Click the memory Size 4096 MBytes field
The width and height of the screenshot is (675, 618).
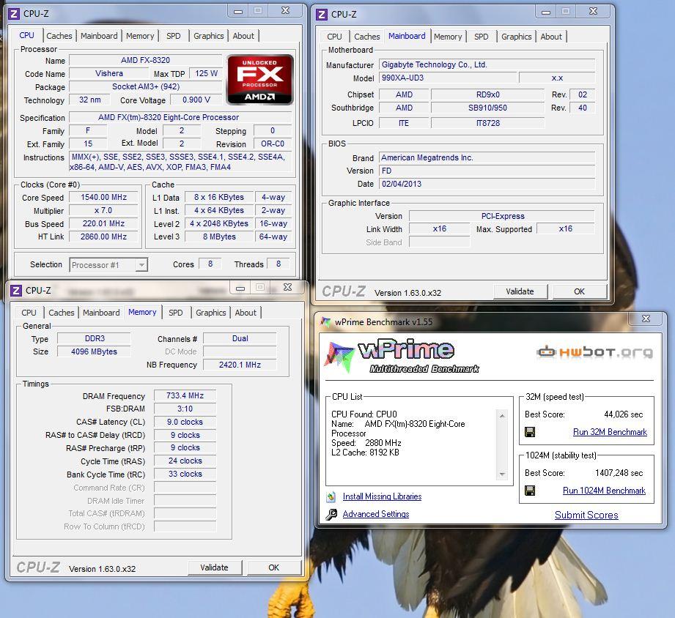[94, 351]
